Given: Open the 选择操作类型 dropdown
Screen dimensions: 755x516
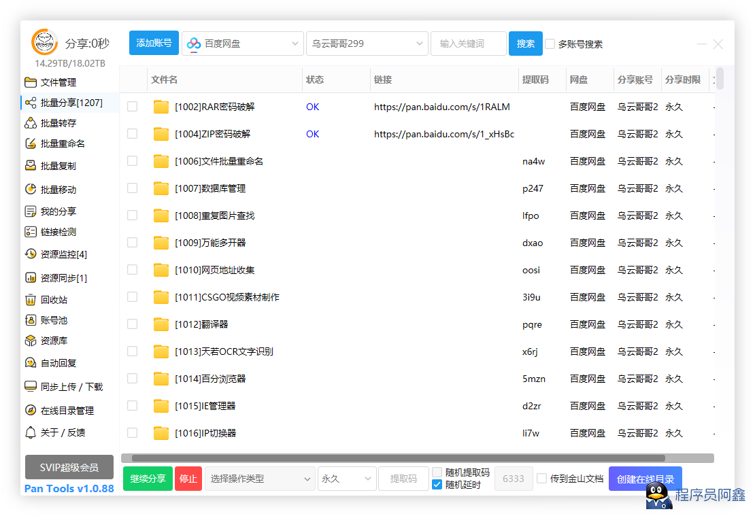Looking at the screenshot, I should coord(259,479).
